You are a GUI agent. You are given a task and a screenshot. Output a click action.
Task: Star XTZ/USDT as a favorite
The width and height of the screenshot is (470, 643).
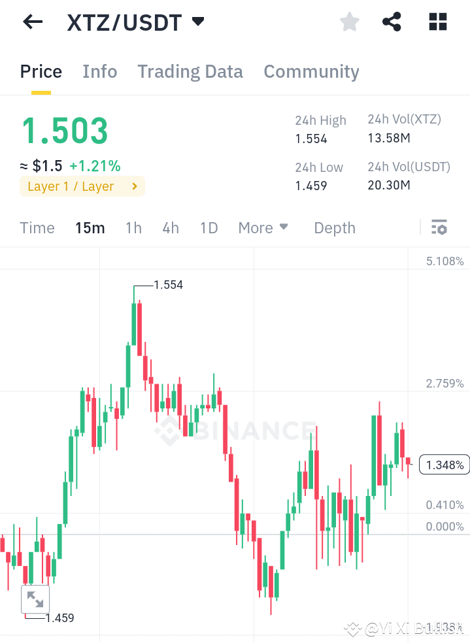pyautogui.click(x=349, y=22)
